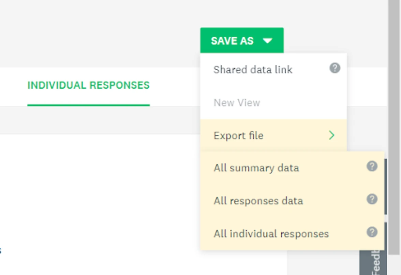Select All summary data export option
This screenshot has height=275, width=401.
pyautogui.click(x=256, y=168)
